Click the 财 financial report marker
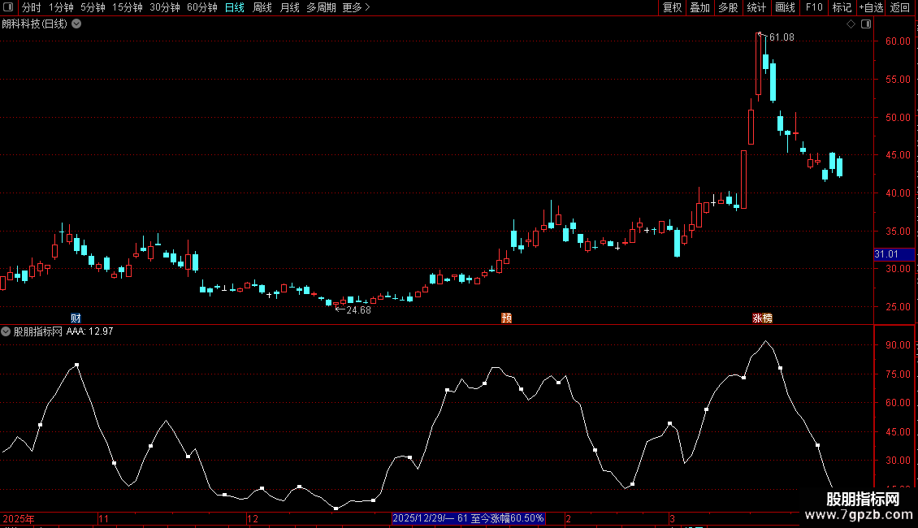This screenshot has height=528, width=918. point(76,318)
